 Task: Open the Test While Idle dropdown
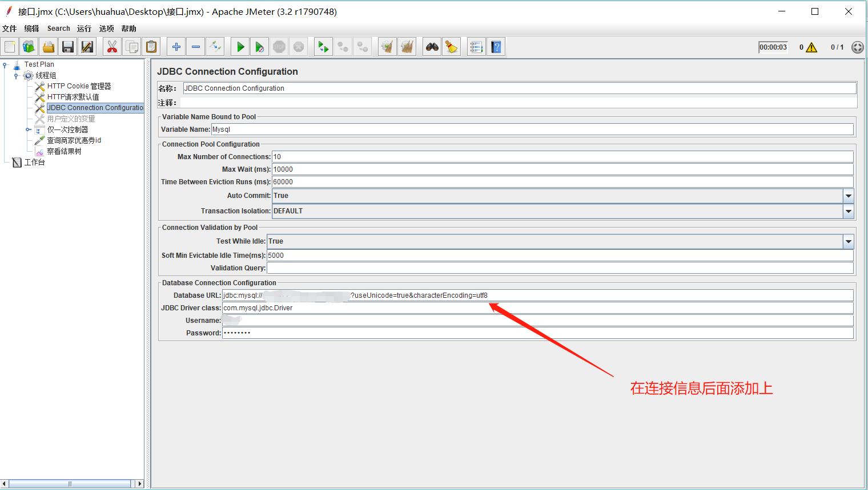pyautogui.click(x=849, y=241)
